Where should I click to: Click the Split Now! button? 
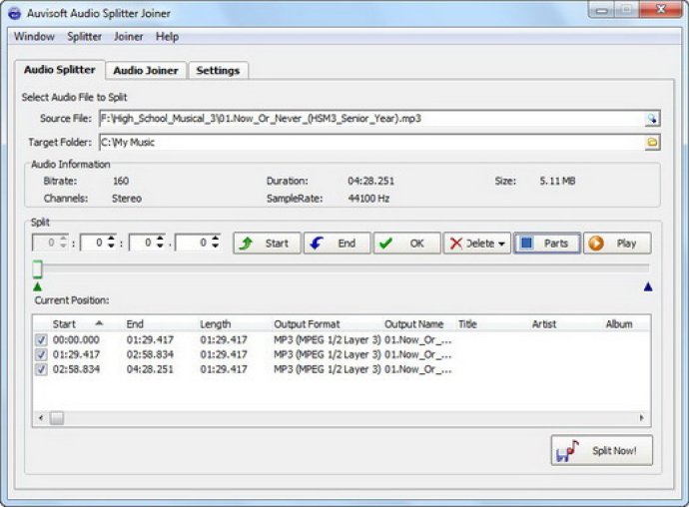[x=601, y=450]
